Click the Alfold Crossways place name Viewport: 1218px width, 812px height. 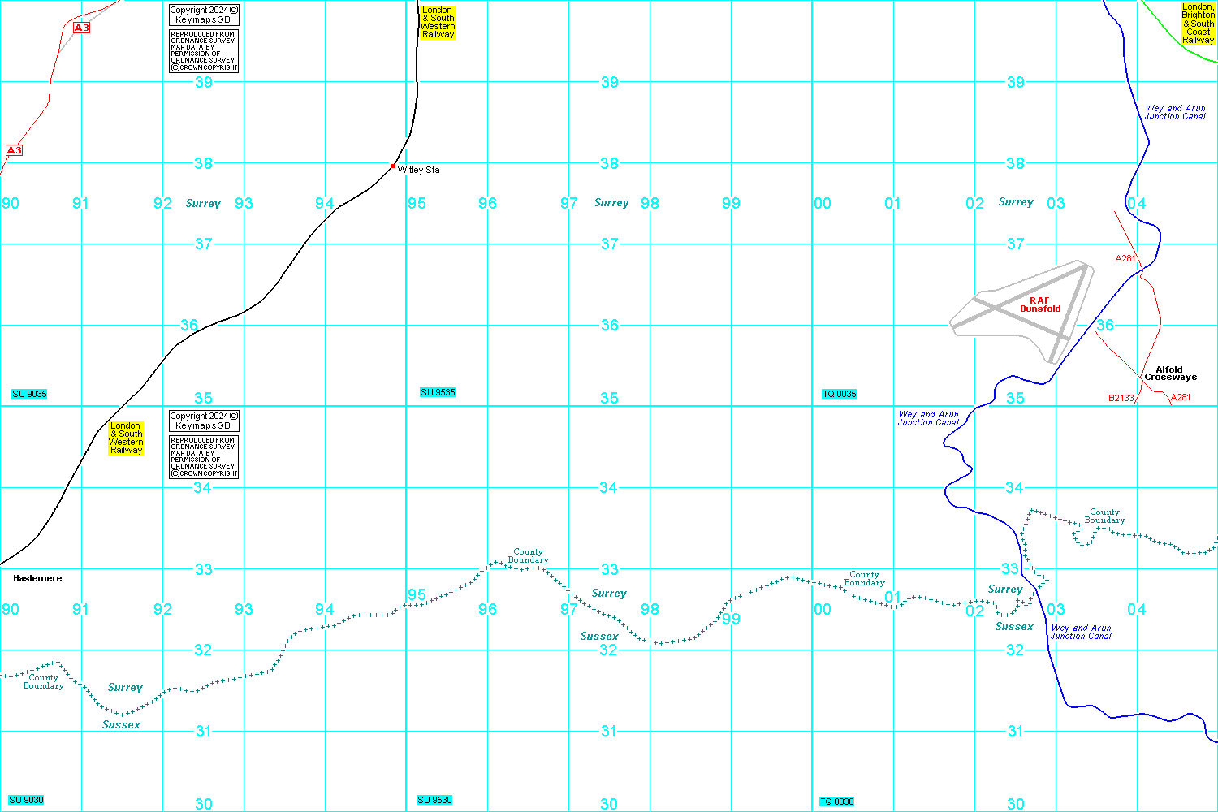1170,374
